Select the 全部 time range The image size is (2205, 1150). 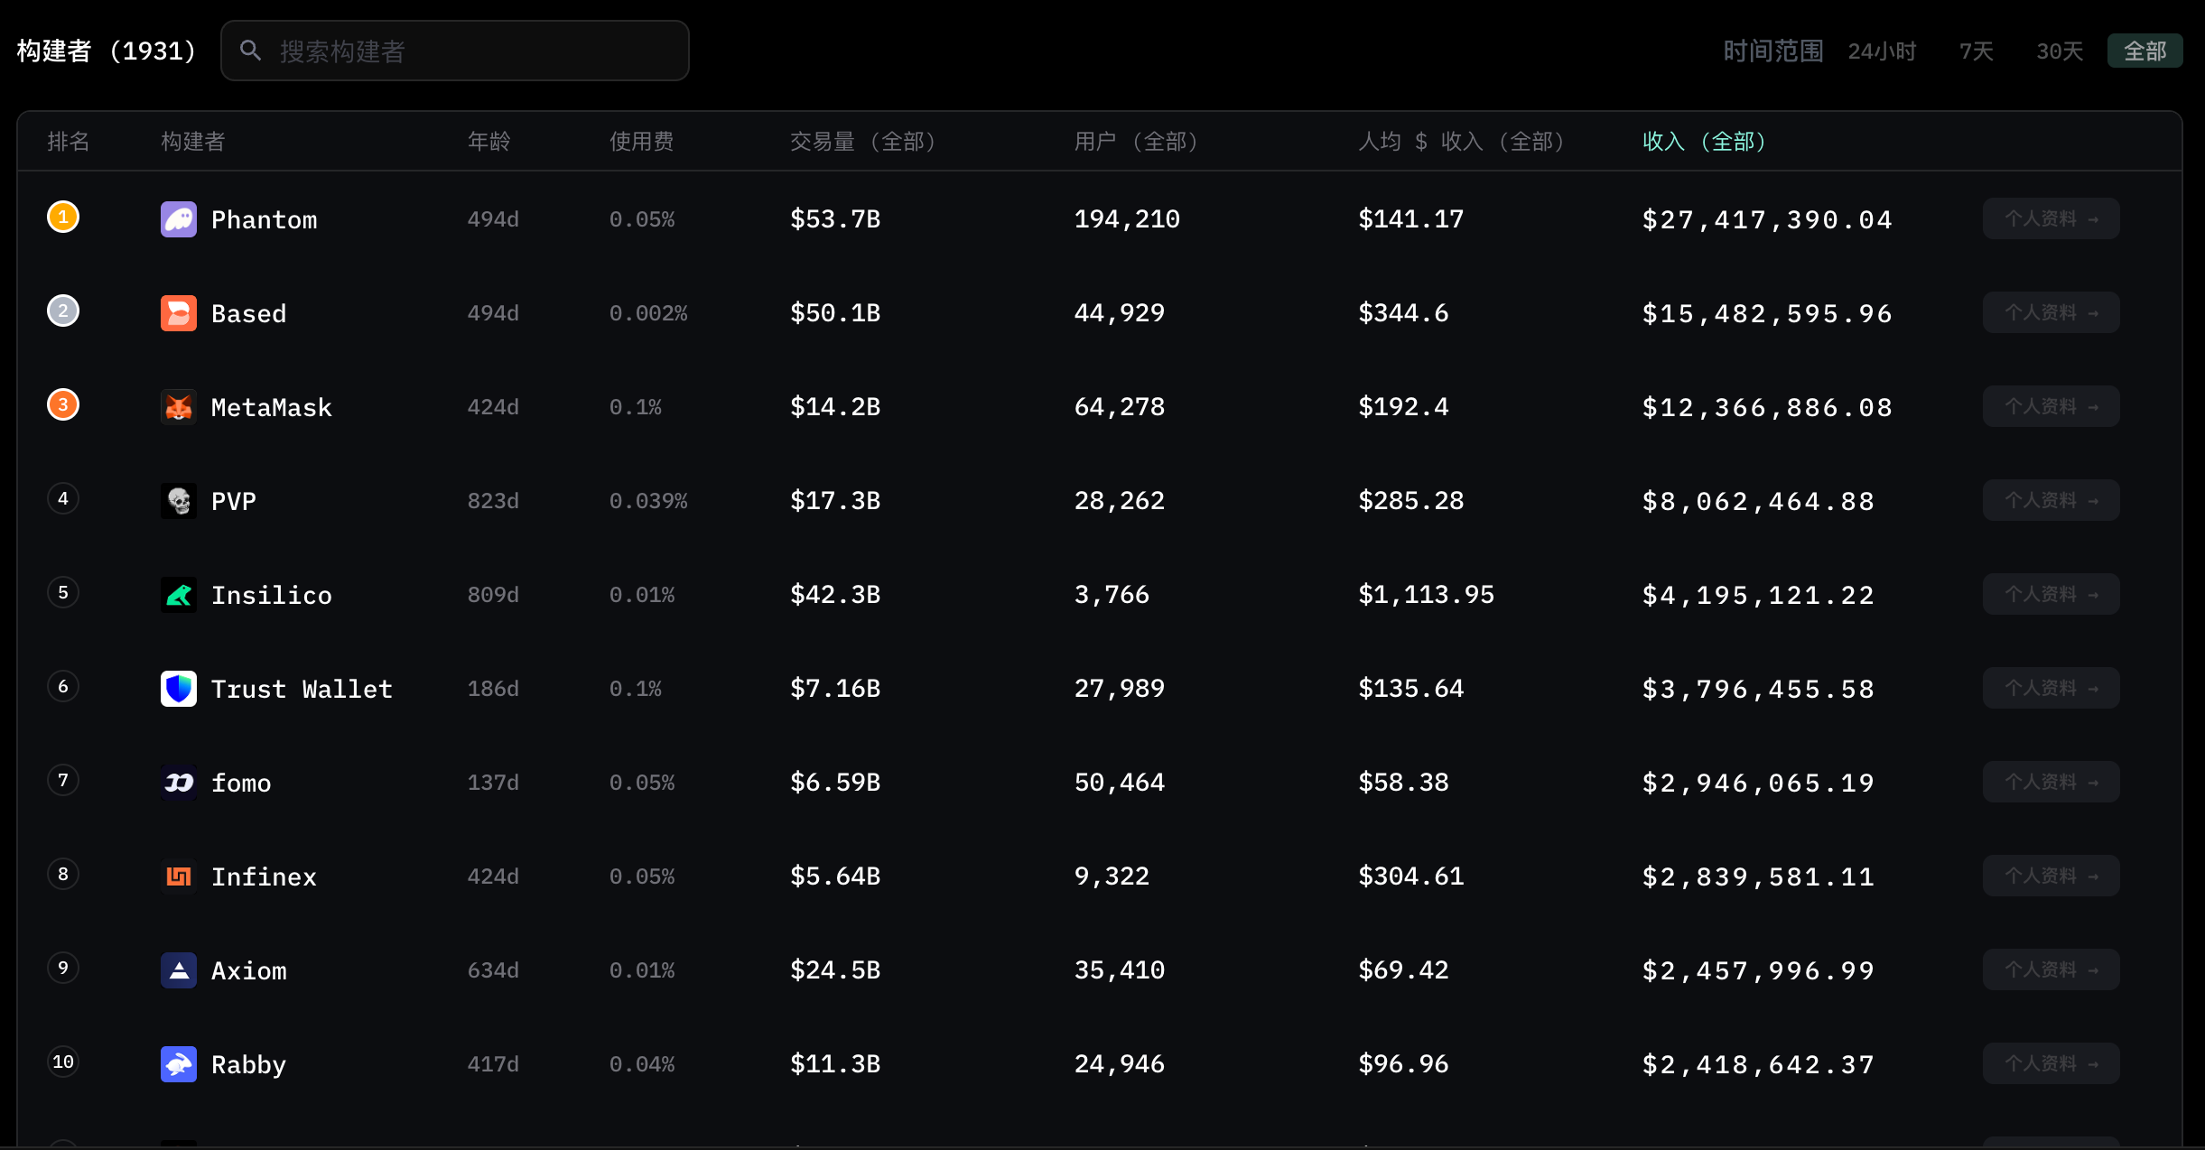coord(2145,51)
